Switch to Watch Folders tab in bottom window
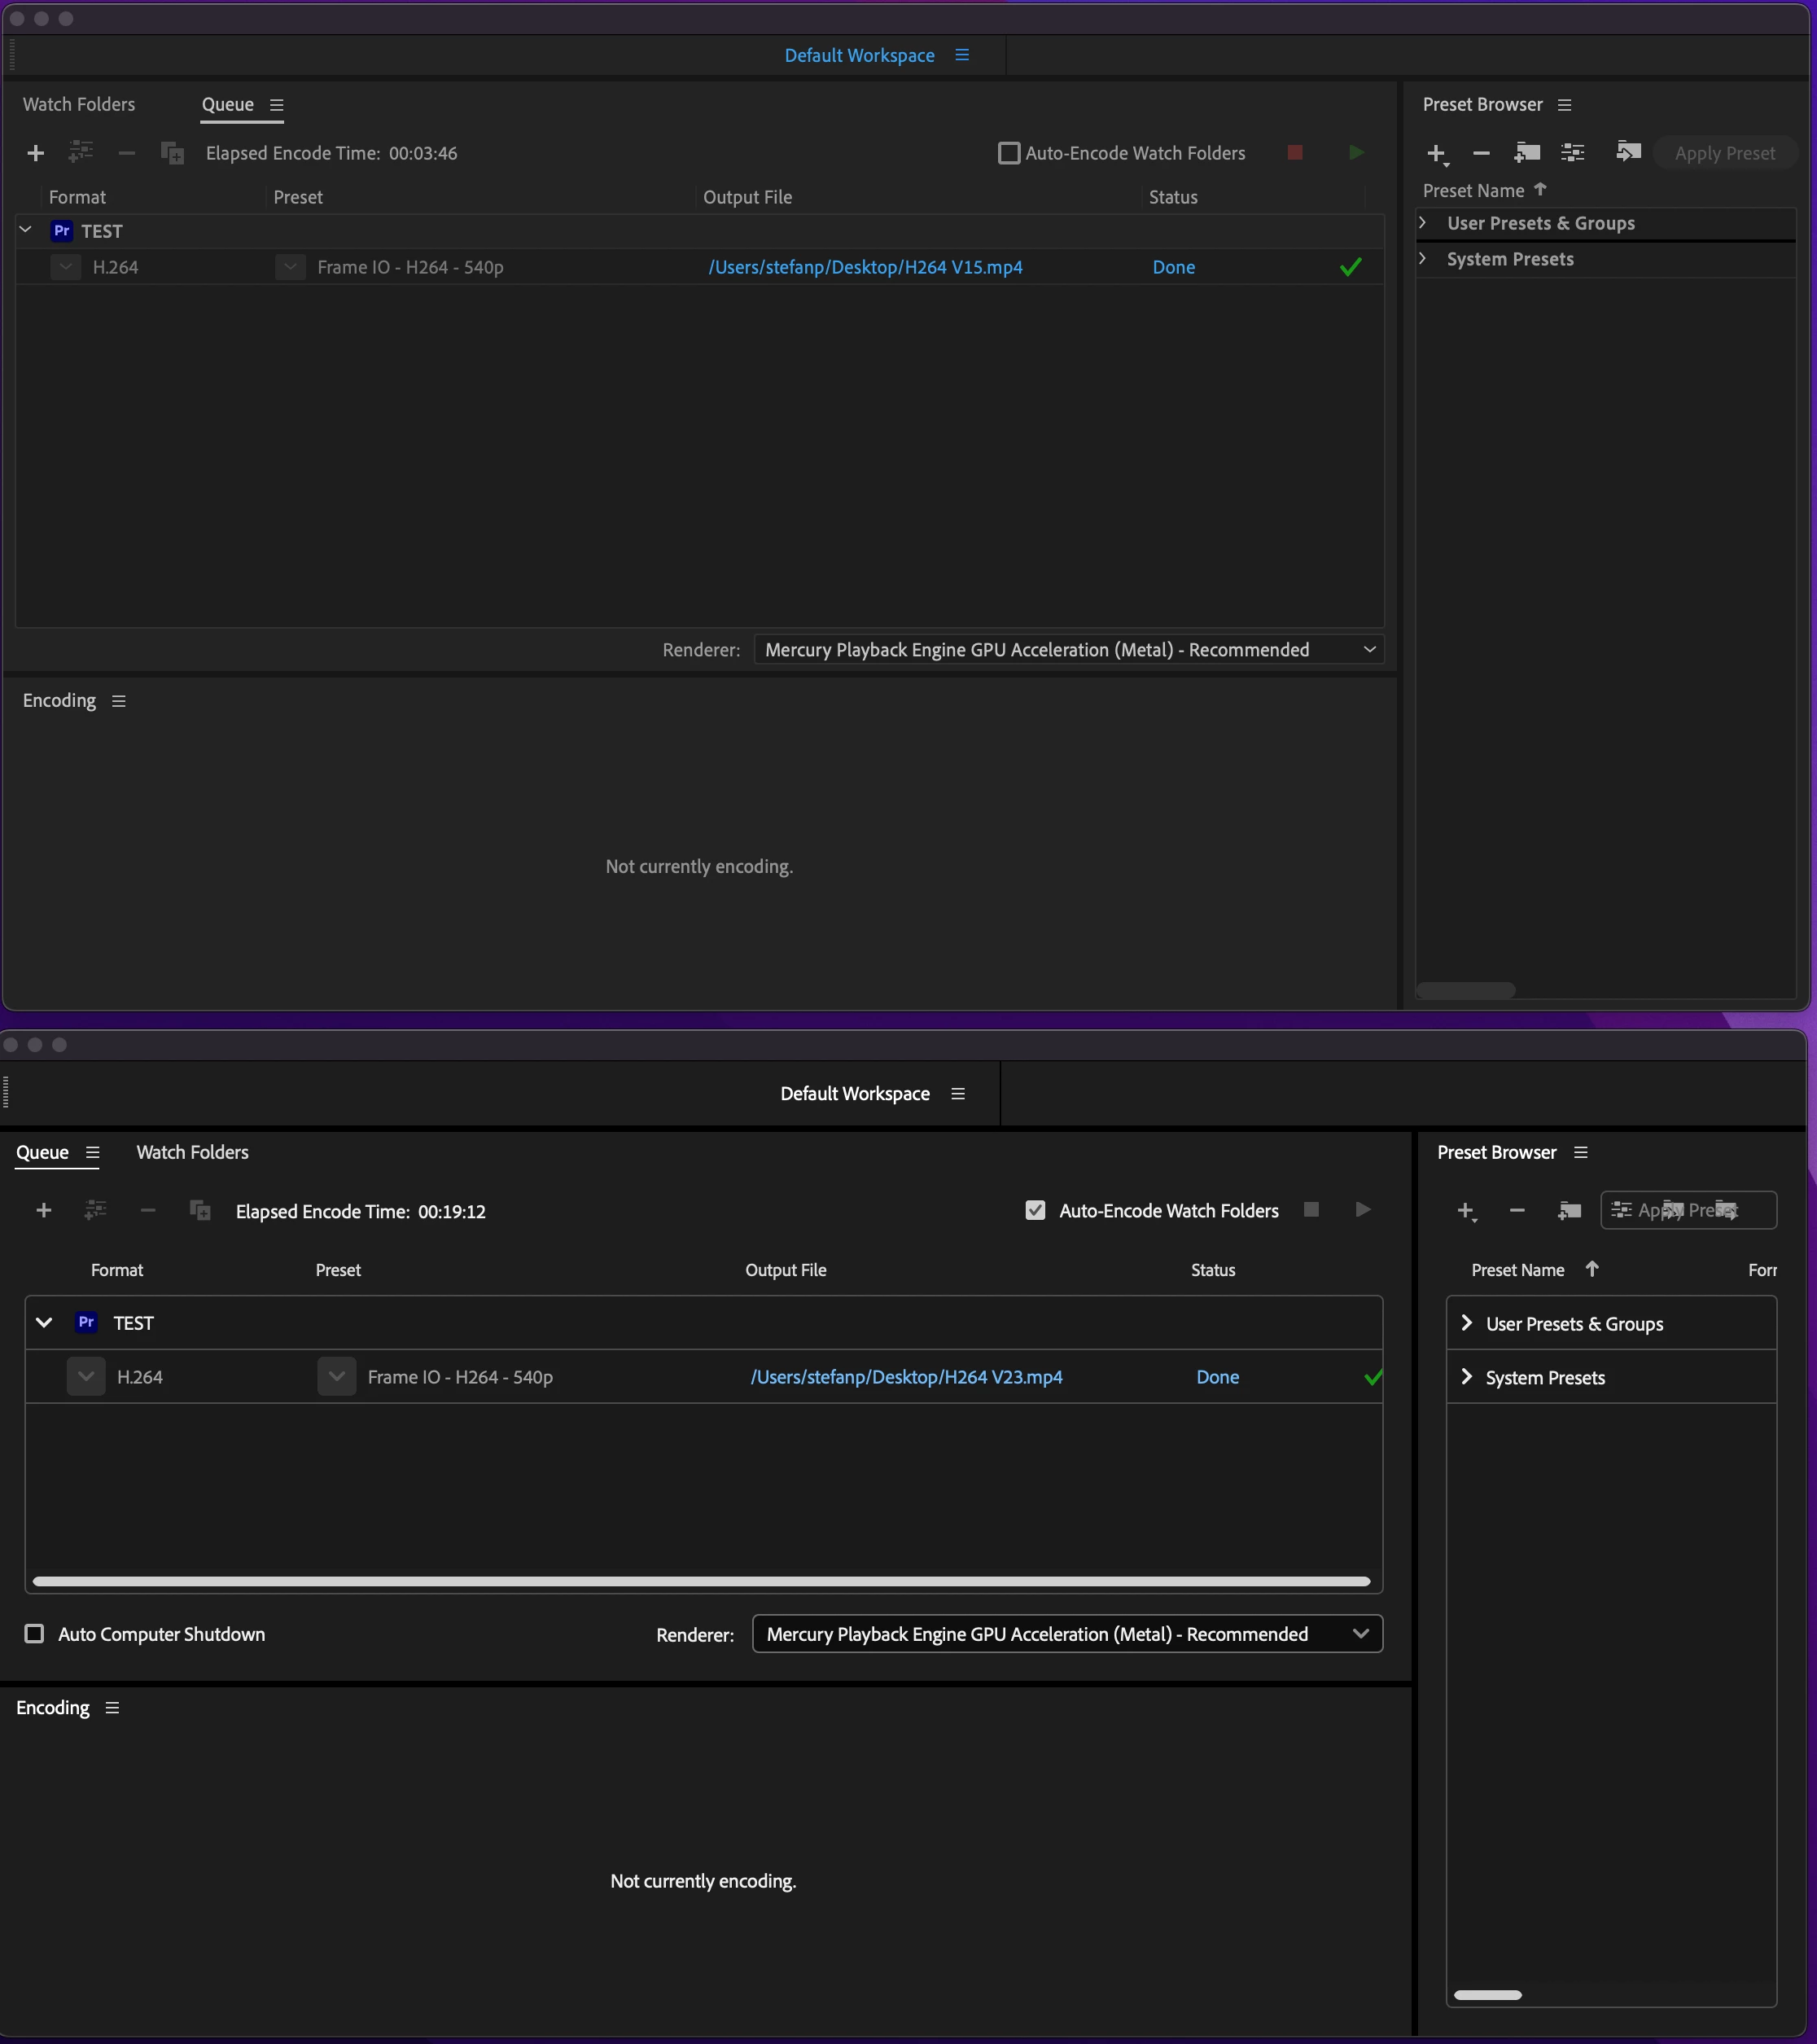This screenshot has width=1817, height=2044. [x=192, y=1152]
